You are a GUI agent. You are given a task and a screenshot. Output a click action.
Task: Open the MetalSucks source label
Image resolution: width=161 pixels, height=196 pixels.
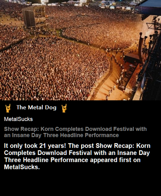coord(19,119)
